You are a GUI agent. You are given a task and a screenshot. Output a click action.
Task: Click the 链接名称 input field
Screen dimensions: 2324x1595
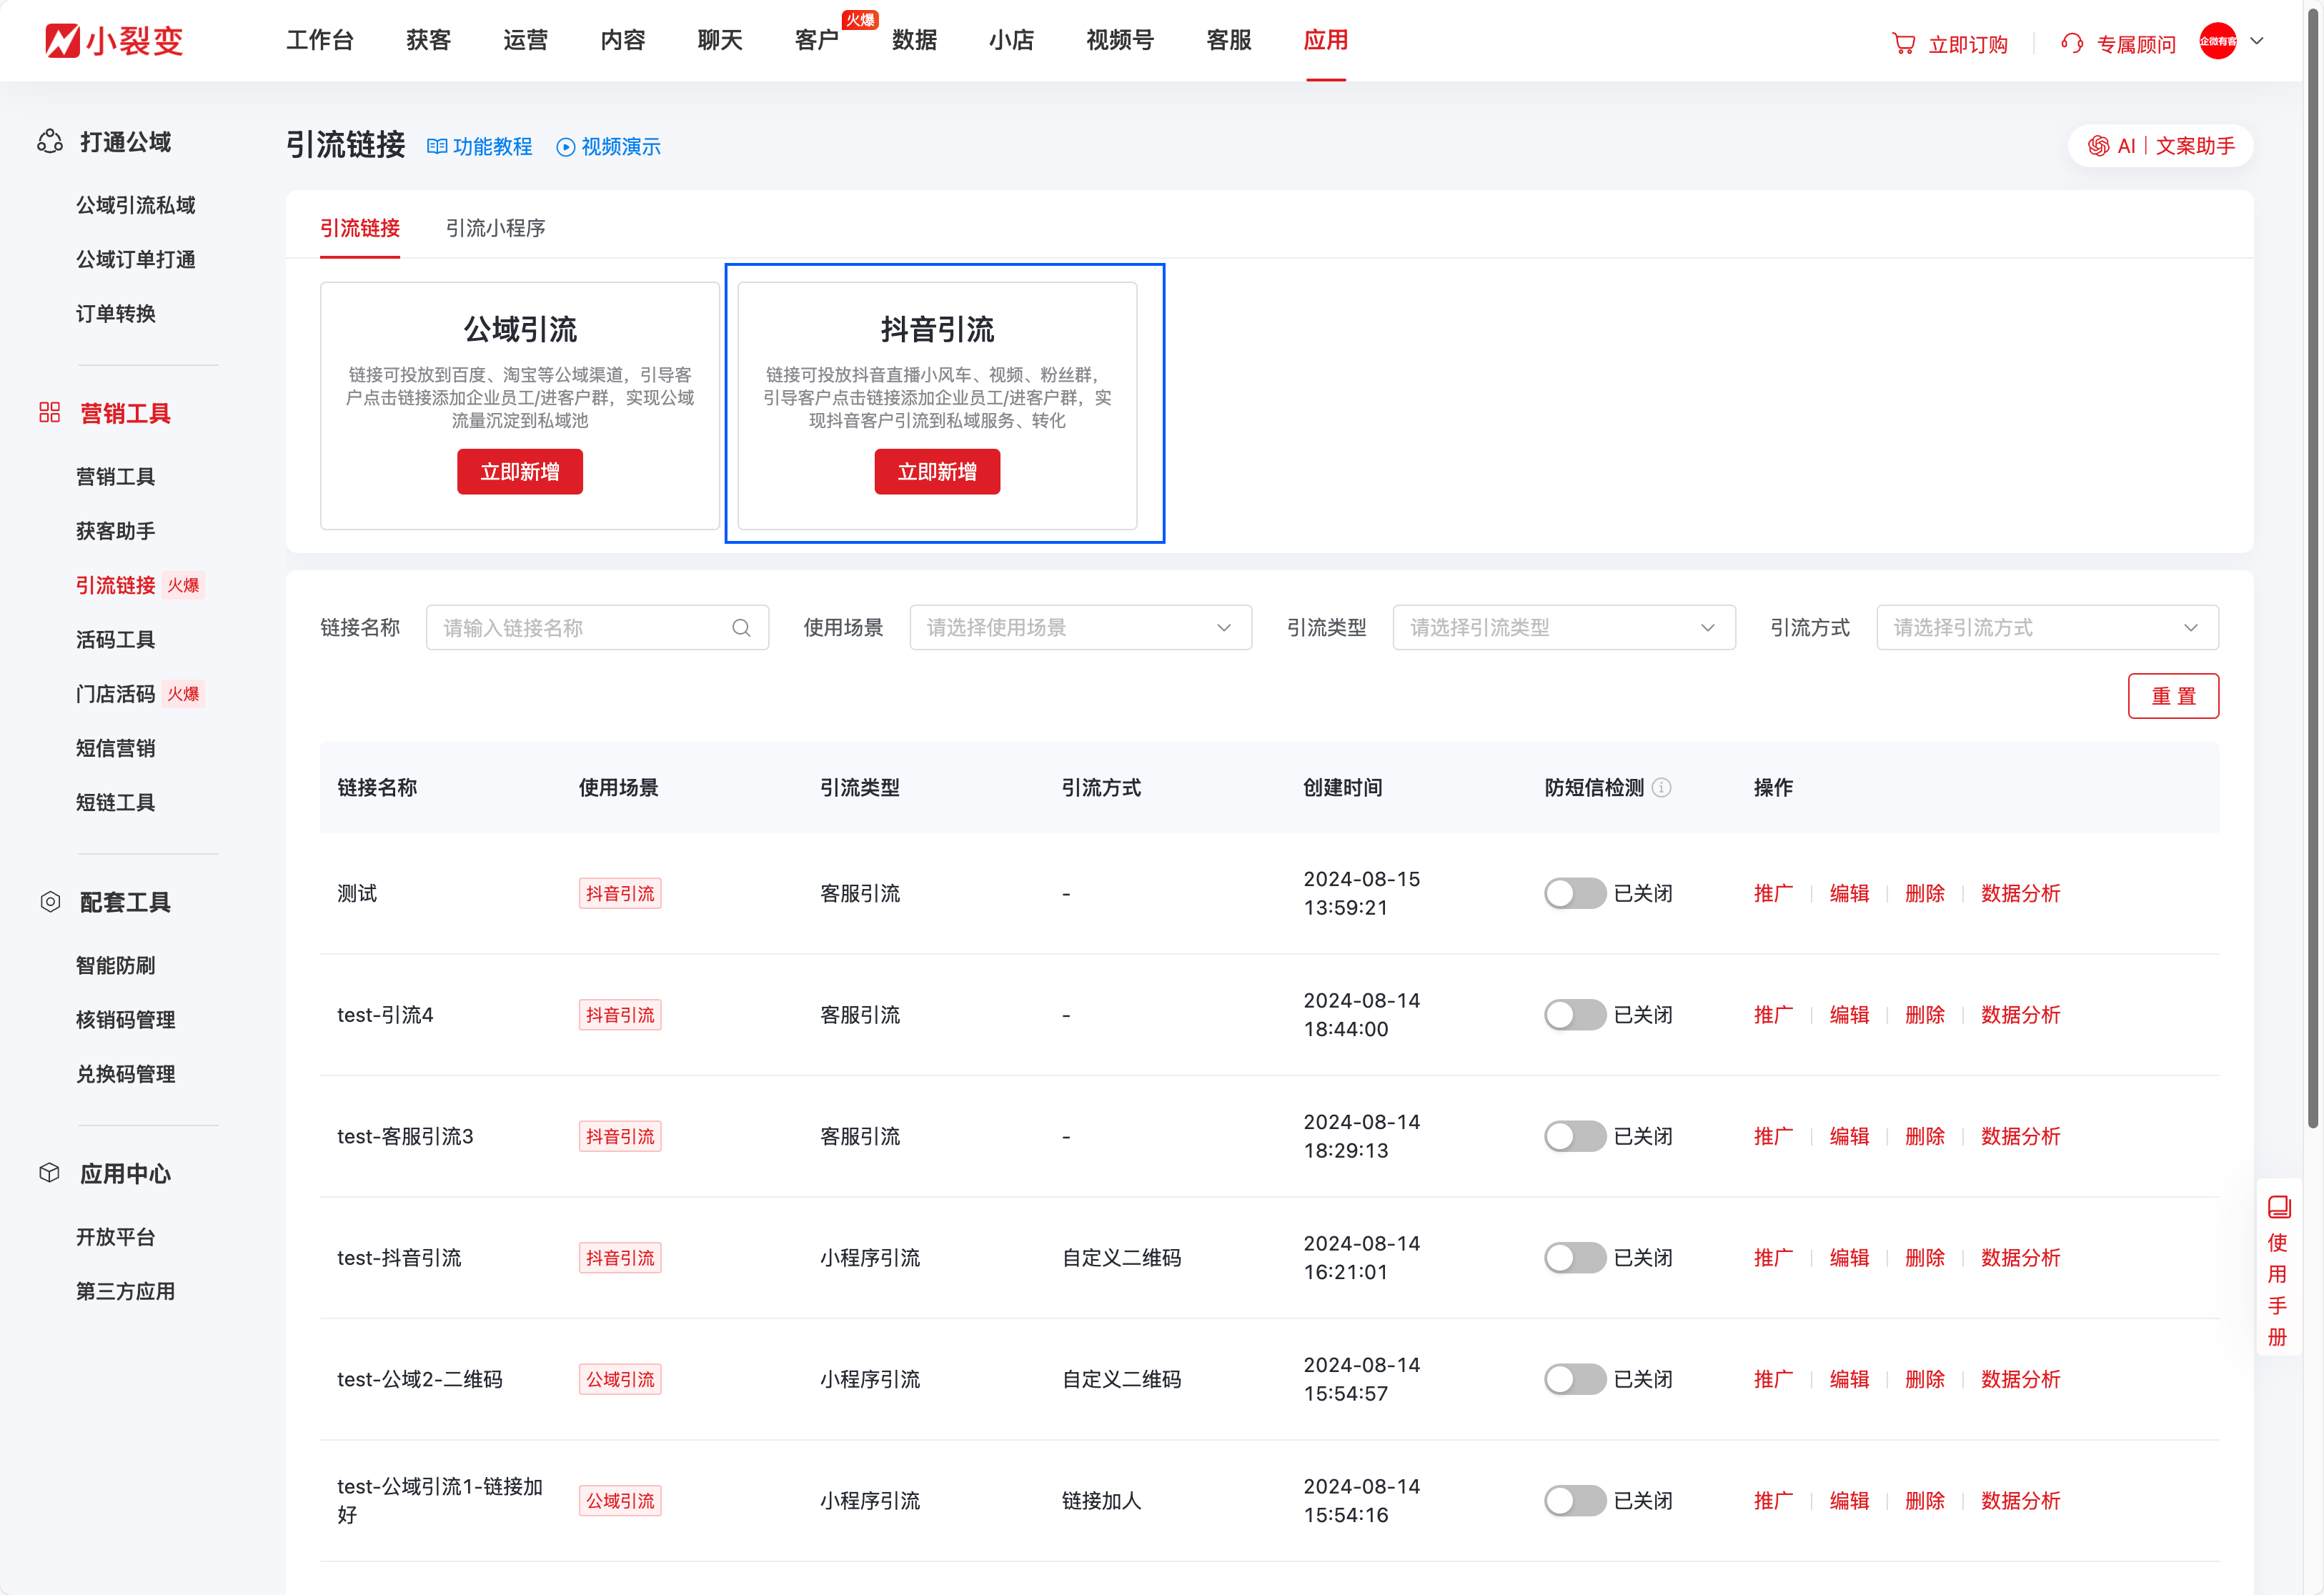point(585,628)
